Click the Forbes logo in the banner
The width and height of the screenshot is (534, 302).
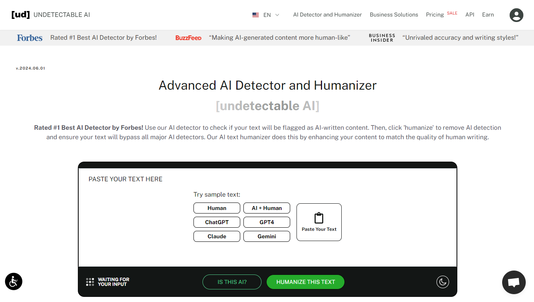click(29, 38)
